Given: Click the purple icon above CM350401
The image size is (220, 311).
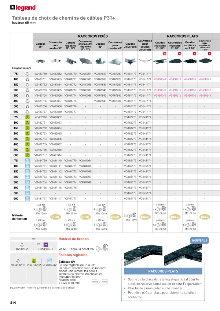Looking at the screenshot, I should point(46,245).
